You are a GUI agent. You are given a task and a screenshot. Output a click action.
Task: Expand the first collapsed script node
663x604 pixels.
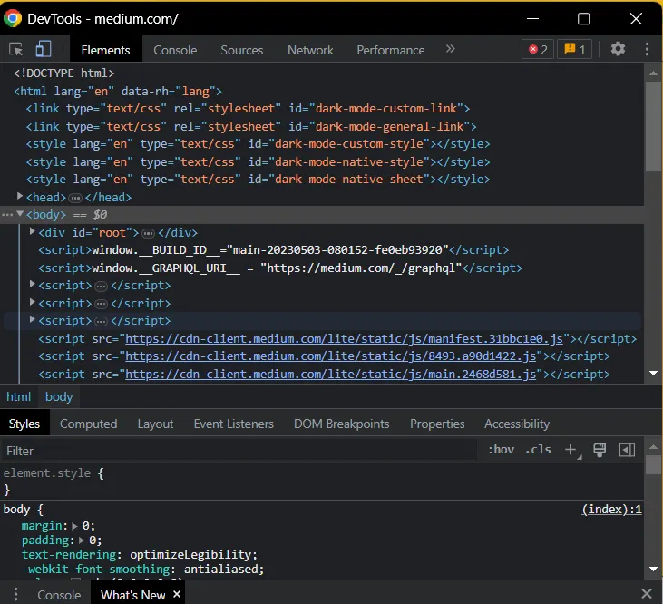click(32, 285)
